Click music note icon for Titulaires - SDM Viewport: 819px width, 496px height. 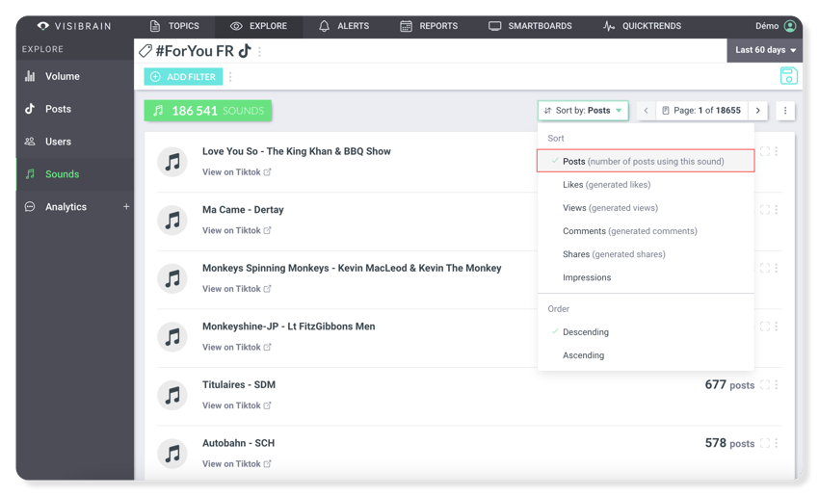pyautogui.click(x=172, y=395)
